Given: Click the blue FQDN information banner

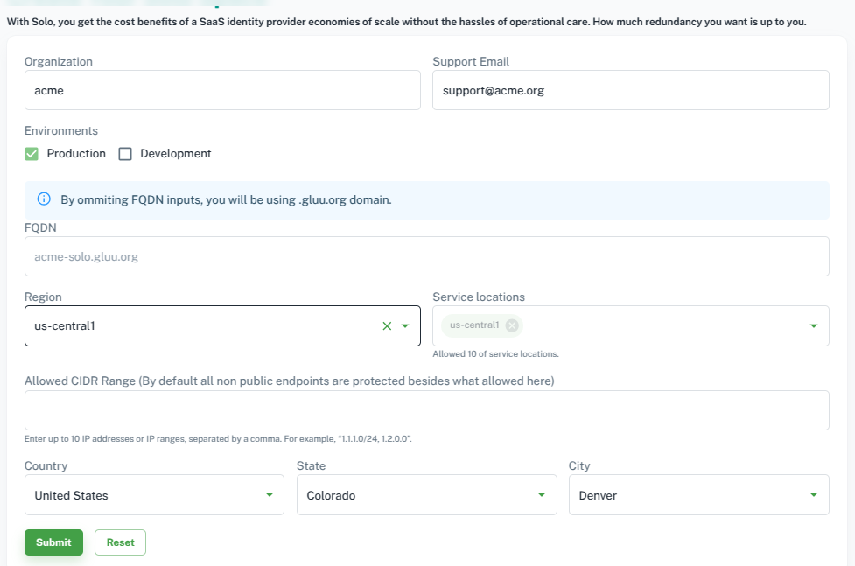Looking at the screenshot, I should (x=427, y=199).
